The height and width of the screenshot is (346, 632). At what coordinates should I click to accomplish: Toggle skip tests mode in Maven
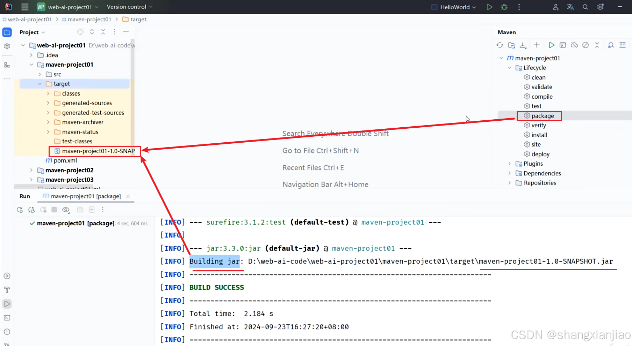[x=586, y=45]
